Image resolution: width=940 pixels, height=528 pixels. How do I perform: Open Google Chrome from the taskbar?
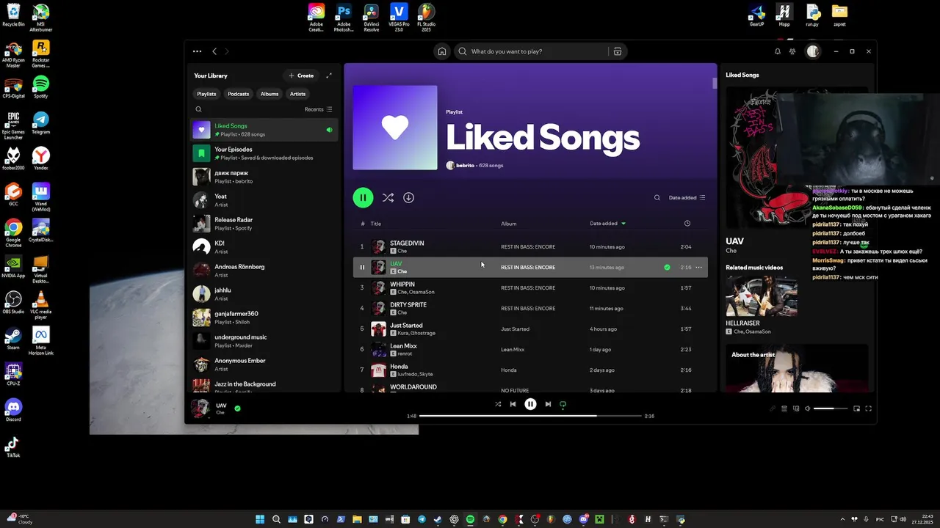coord(502,519)
